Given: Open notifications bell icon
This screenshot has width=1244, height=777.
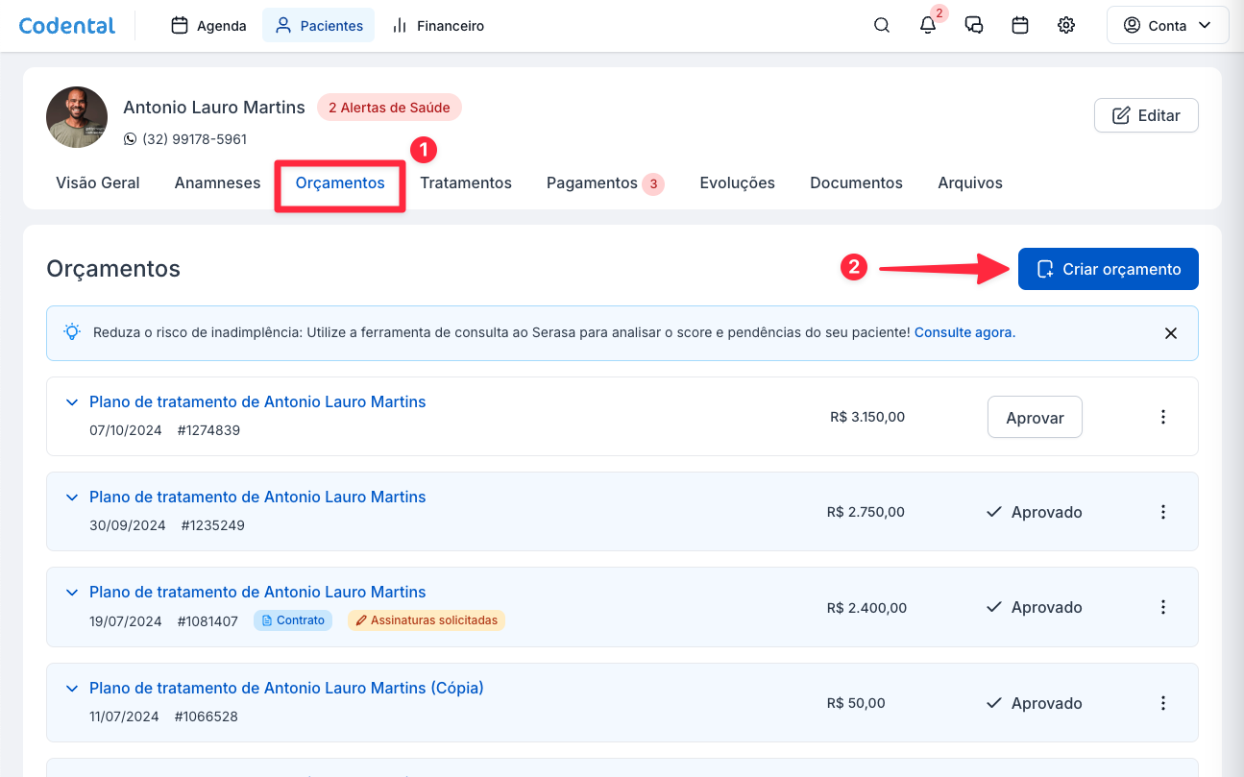Looking at the screenshot, I should point(927,26).
